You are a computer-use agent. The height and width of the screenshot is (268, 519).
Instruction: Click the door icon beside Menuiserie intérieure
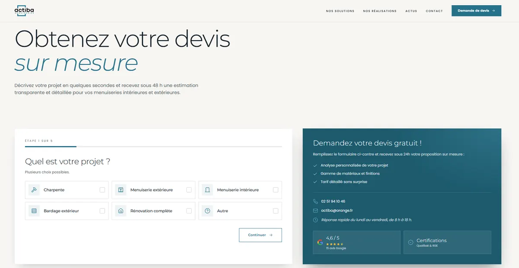coord(207,190)
